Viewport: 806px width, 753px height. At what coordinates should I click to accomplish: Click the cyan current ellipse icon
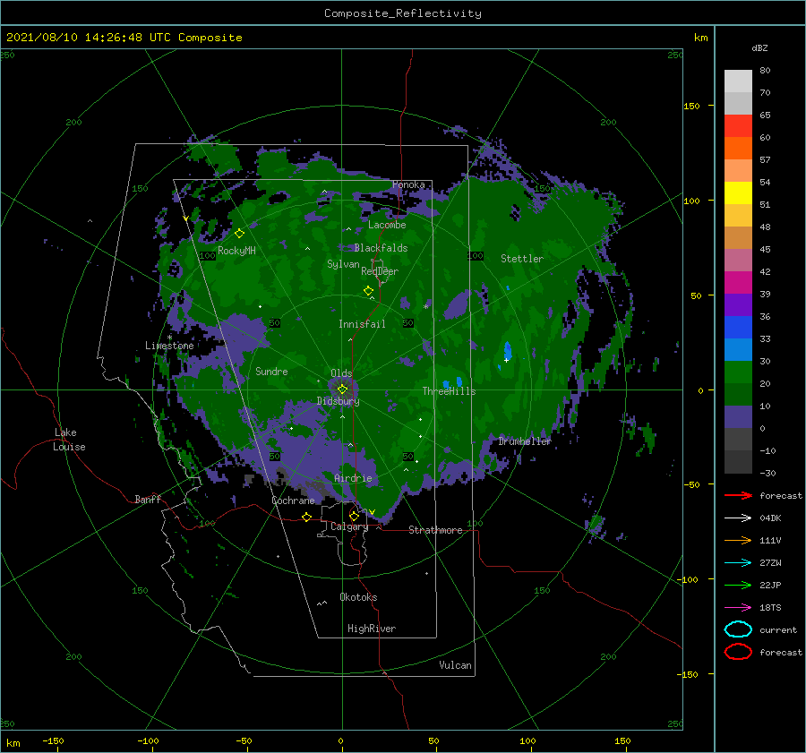(738, 629)
